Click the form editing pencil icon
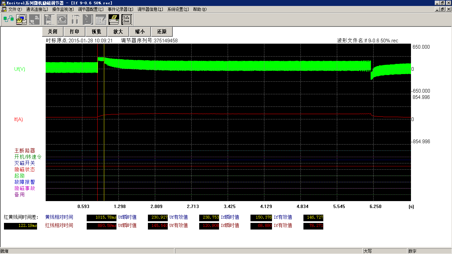 click(x=101, y=20)
